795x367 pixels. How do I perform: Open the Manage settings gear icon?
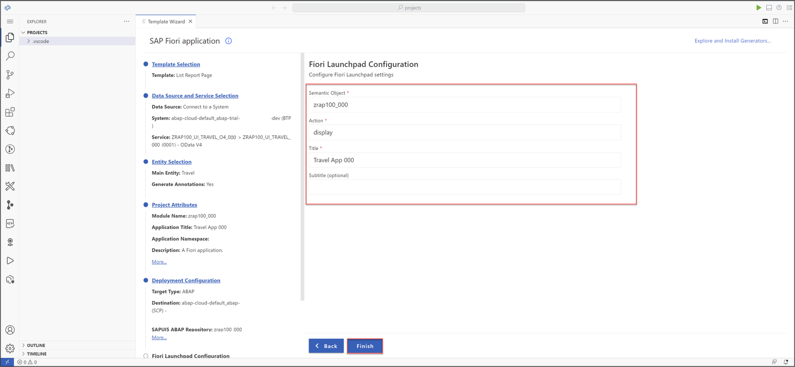(10, 349)
